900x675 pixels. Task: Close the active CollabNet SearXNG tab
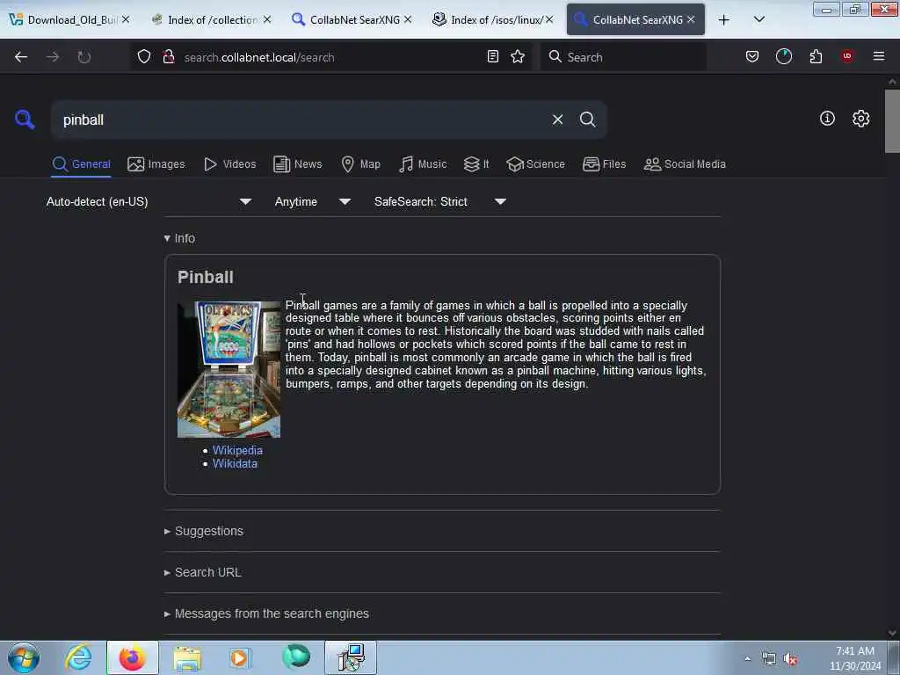click(691, 19)
